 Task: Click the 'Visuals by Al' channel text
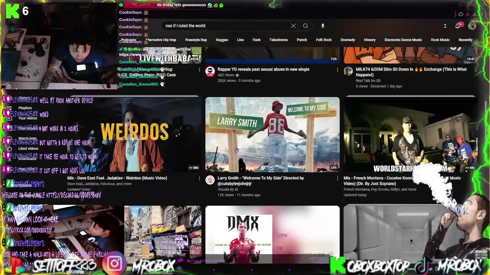228,189
